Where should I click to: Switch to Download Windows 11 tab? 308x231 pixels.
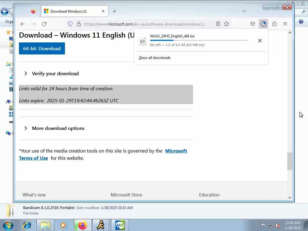pos(75,11)
